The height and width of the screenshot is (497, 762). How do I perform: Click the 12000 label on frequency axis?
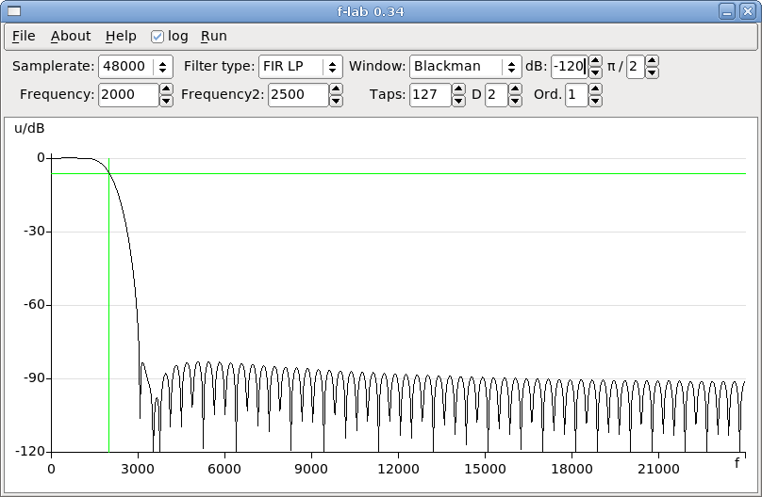coord(398,469)
